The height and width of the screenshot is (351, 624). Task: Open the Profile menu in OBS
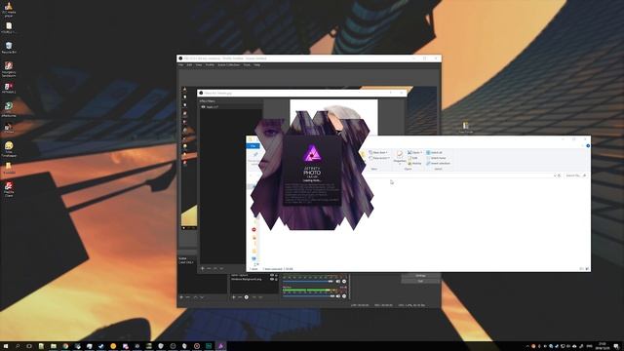coord(210,65)
